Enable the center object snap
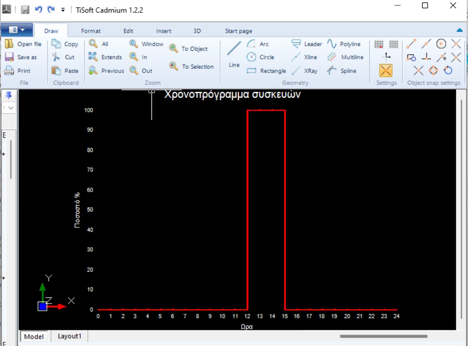This screenshot has width=468, height=346. [441, 44]
